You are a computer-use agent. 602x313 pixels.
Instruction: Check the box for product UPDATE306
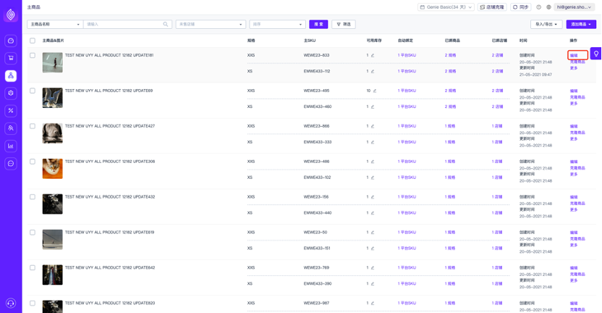(33, 162)
